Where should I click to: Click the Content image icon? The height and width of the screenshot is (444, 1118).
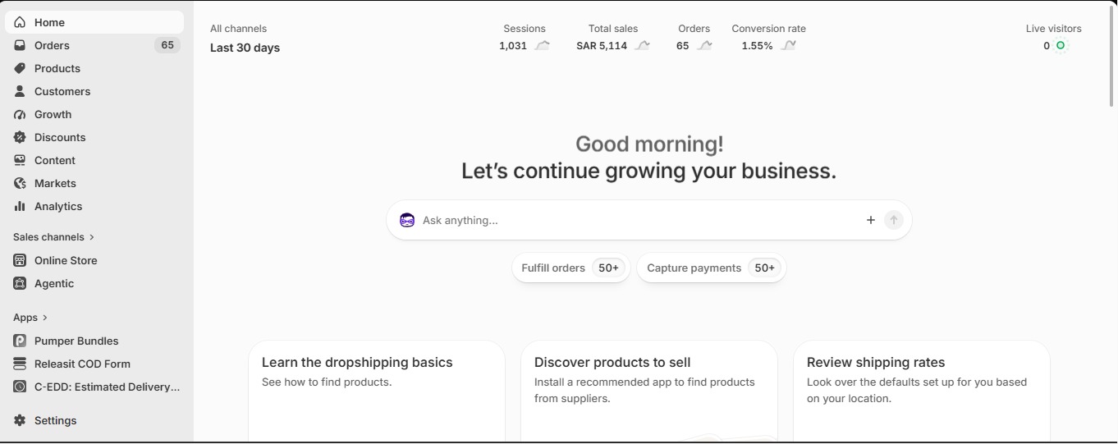pos(20,160)
